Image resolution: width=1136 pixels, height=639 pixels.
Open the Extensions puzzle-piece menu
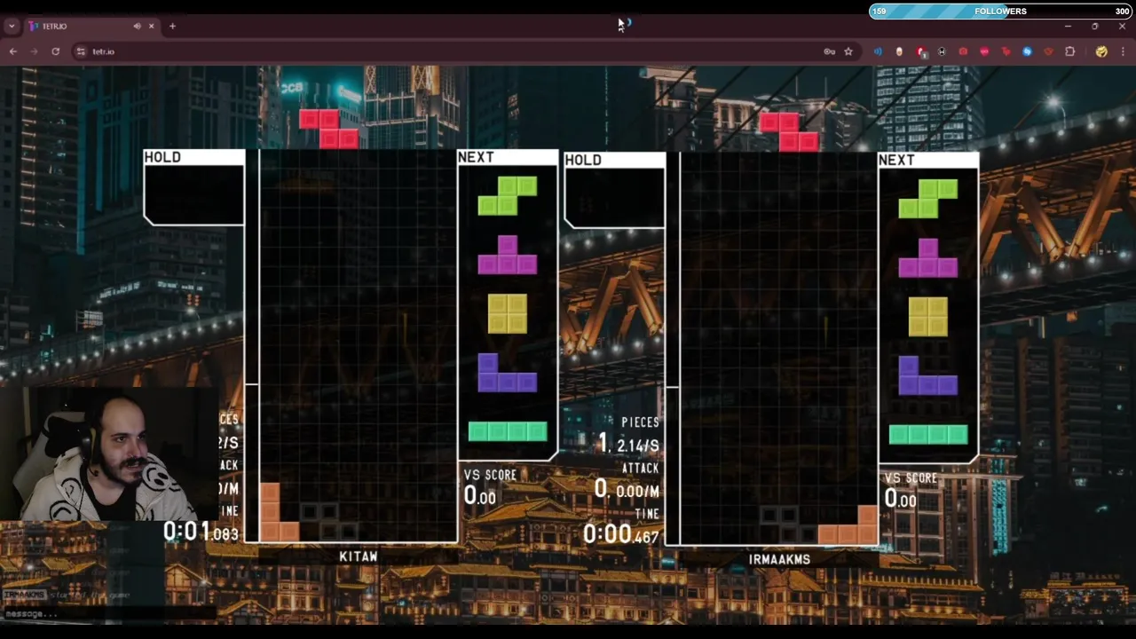(x=1069, y=51)
